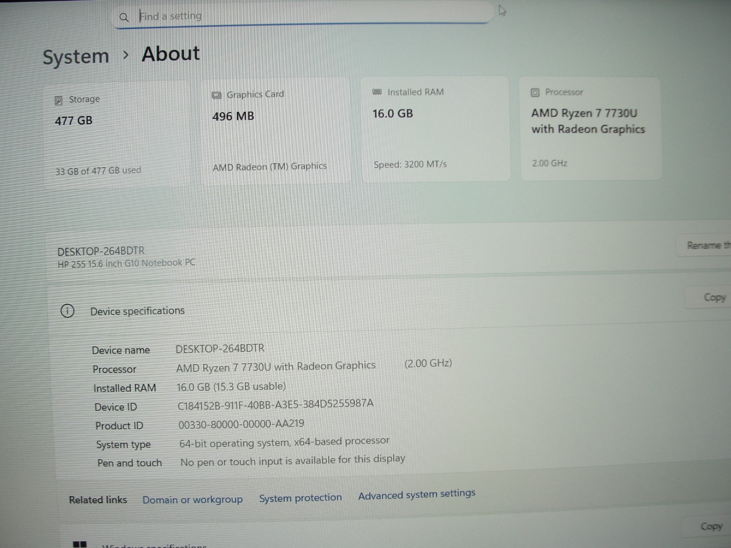Image resolution: width=731 pixels, height=548 pixels.
Task: Click the Device specifications info icon
Action: click(x=68, y=311)
